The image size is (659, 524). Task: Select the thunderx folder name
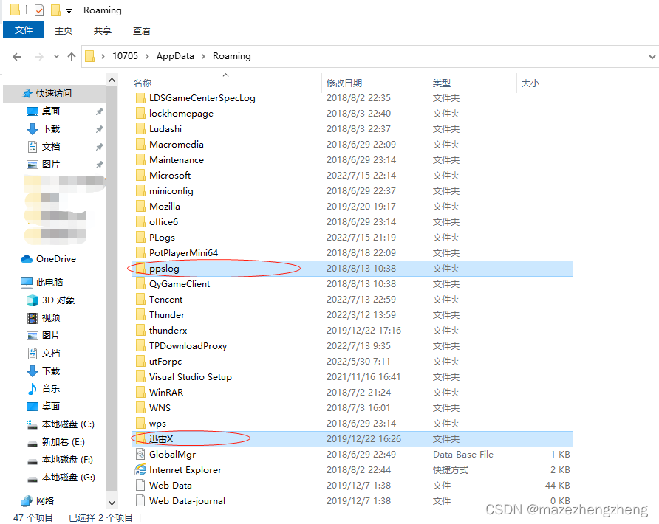coord(168,331)
